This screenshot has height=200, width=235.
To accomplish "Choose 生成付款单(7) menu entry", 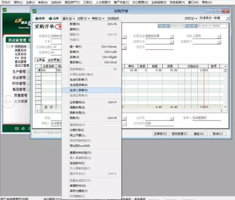I will 91,80.
